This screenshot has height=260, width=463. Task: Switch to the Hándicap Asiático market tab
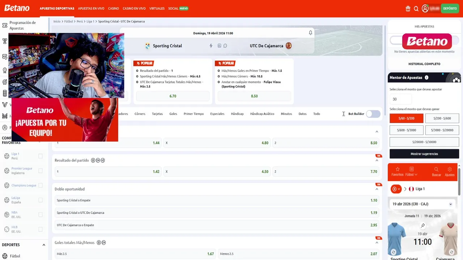point(262,114)
